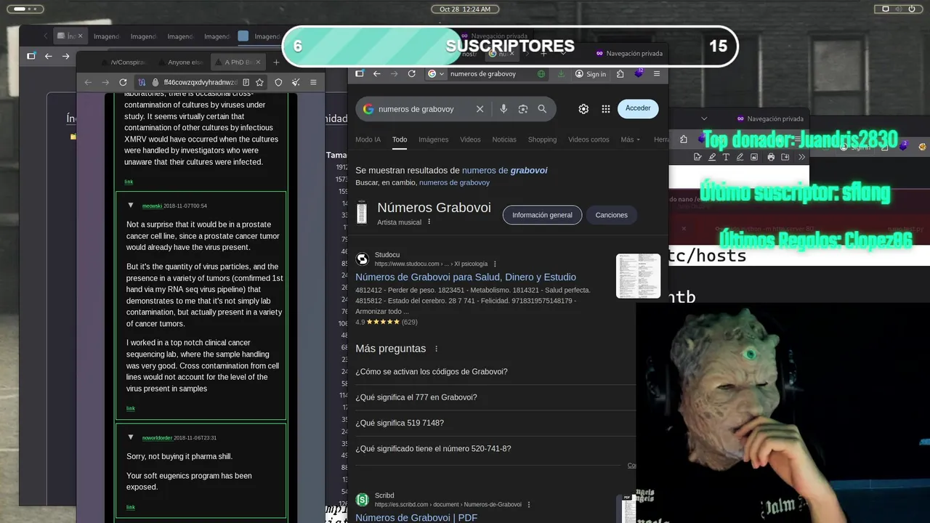Viewport: 930px width, 523px height.
Task: Collapse the noworldorder comment
Action: (x=131, y=437)
